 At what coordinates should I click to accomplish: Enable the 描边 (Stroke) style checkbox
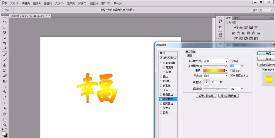(x=161, y=77)
